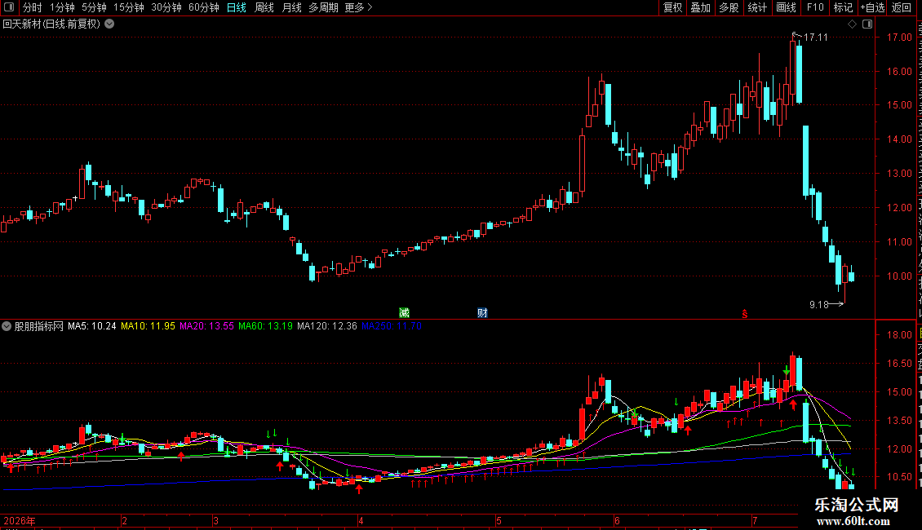Click the diamond marker icon near top right
This screenshot has width=922, height=530.
point(852,24)
